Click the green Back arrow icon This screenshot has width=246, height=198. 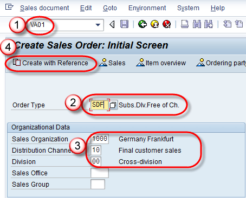pyautogui.click(x=143, y=24)
